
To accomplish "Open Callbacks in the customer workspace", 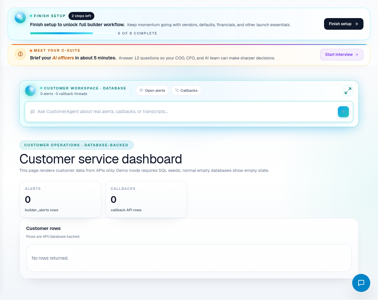I will (x=186, y=90).
